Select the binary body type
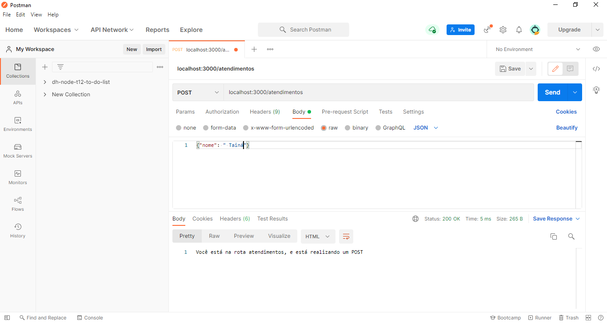This screenshot has height=323, width=607. pyautogui.click(x=356, y=128)
